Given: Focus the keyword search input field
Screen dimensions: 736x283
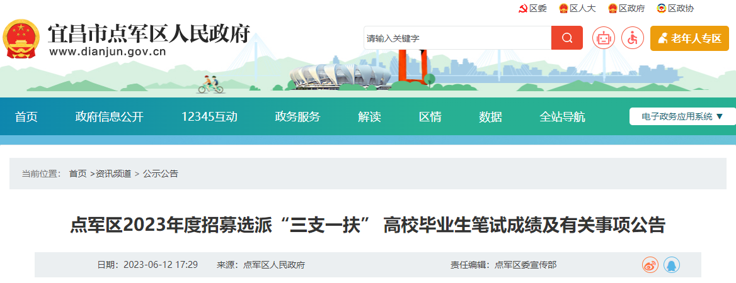Looking at the screenshot, I should [x=457, y=38].
